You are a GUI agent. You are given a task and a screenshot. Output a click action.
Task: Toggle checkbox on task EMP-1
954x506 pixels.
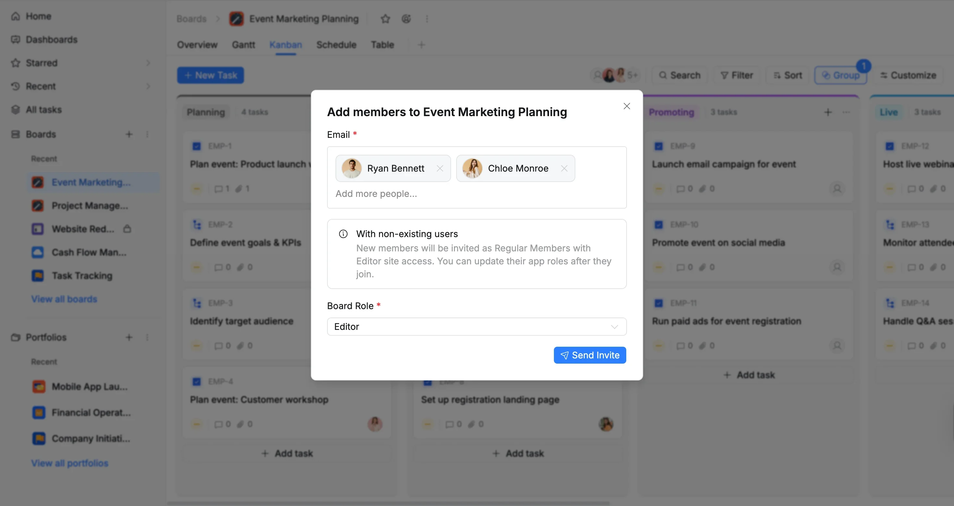click(x=197, y=146)
